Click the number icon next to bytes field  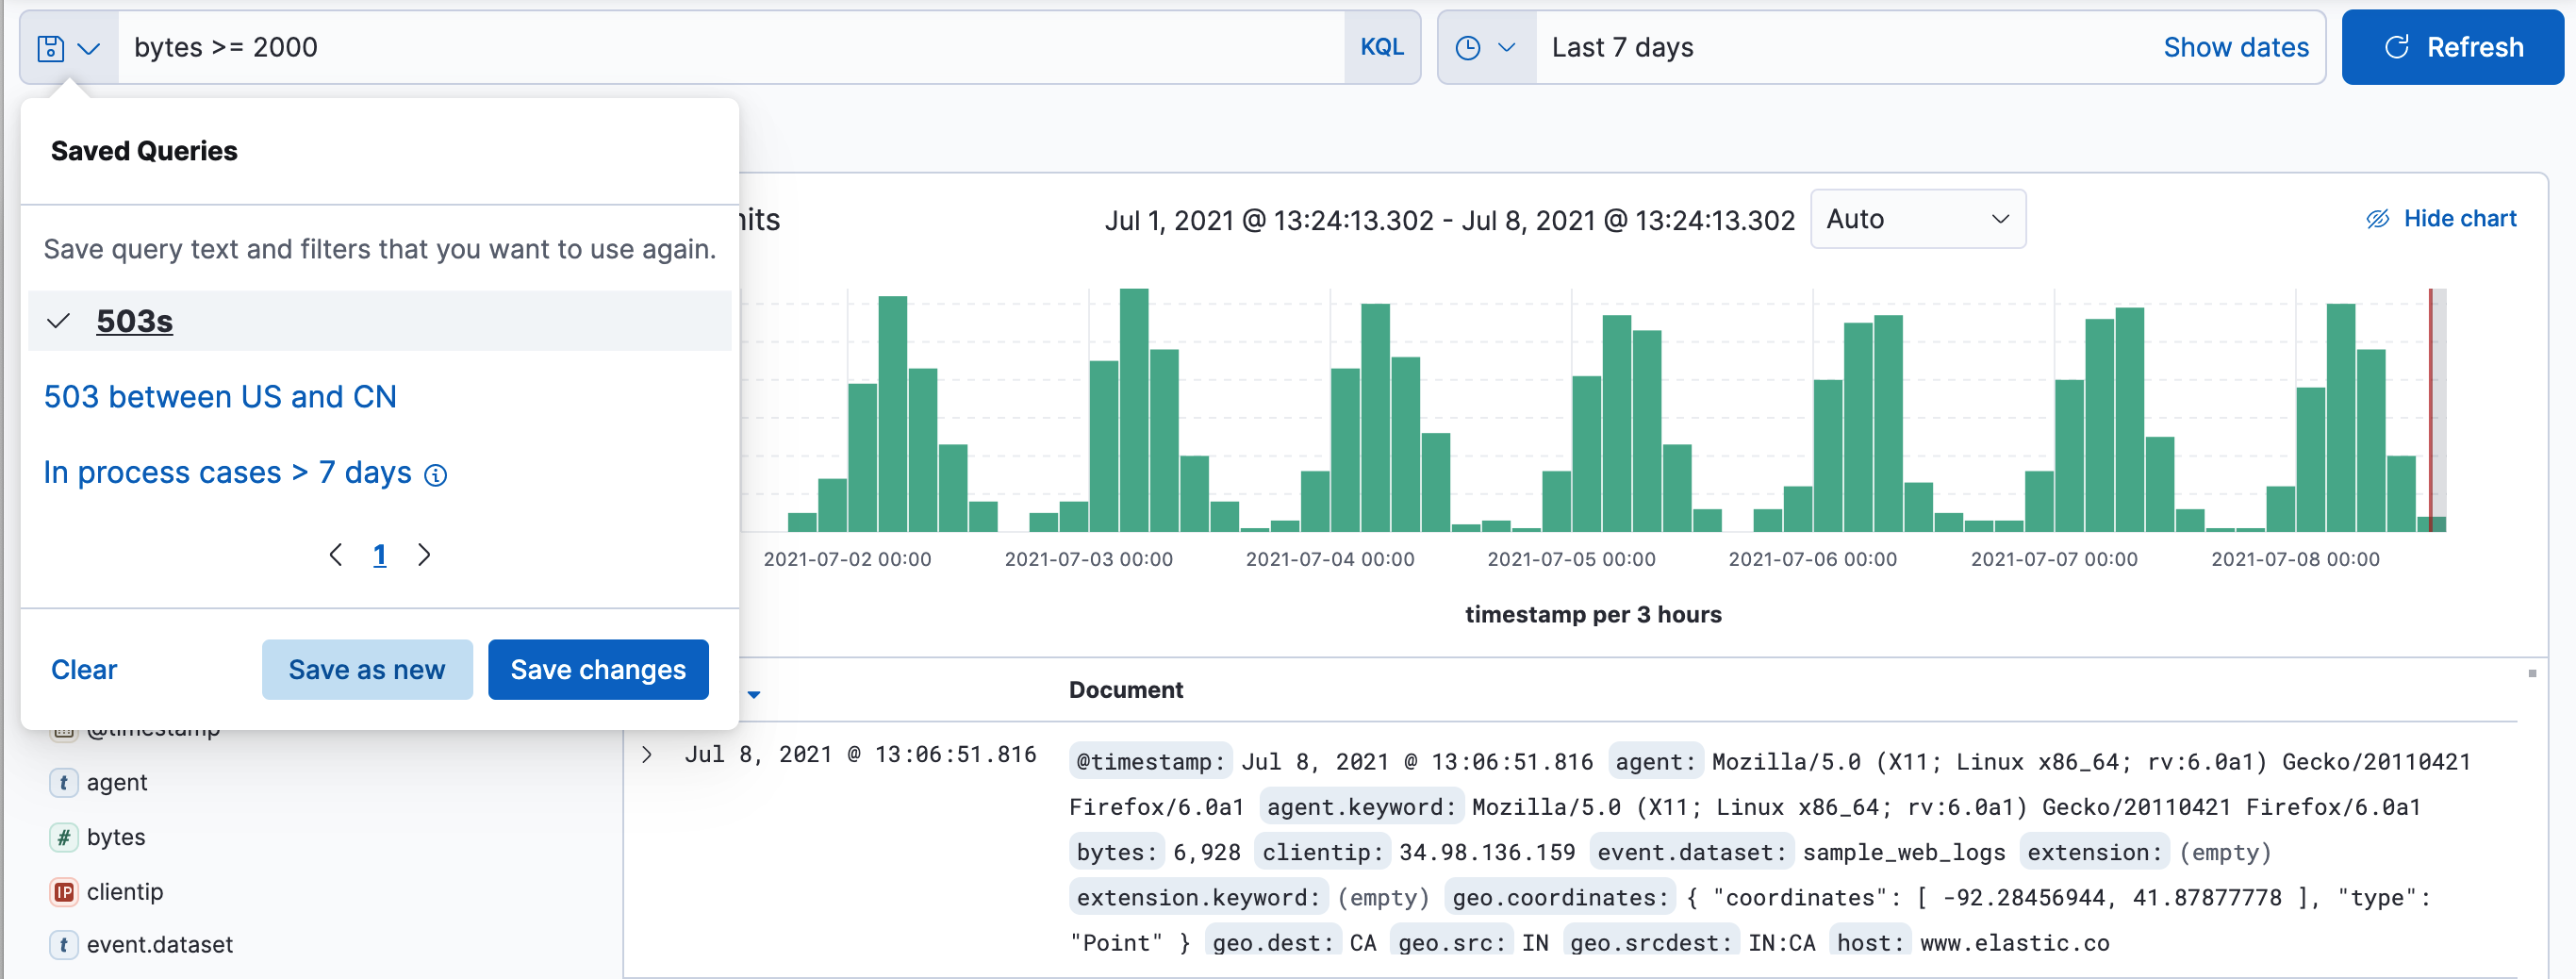[x=63, y=837]
